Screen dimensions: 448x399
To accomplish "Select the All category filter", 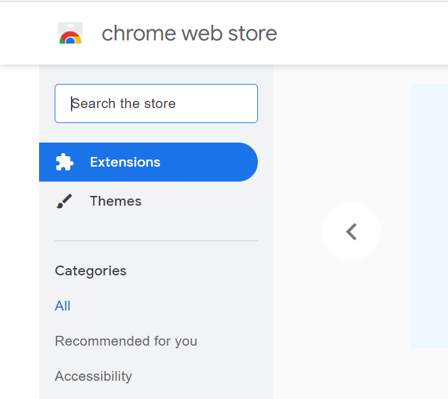I will tap(63, 306).
